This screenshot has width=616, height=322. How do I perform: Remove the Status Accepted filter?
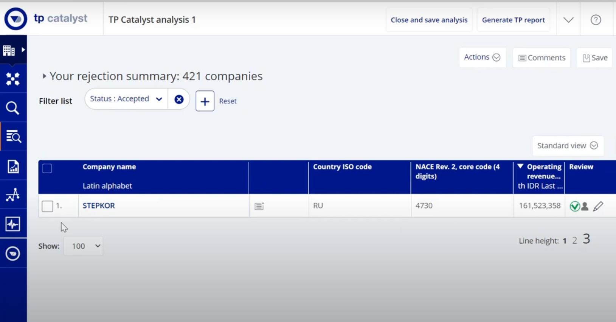(179, 99)
